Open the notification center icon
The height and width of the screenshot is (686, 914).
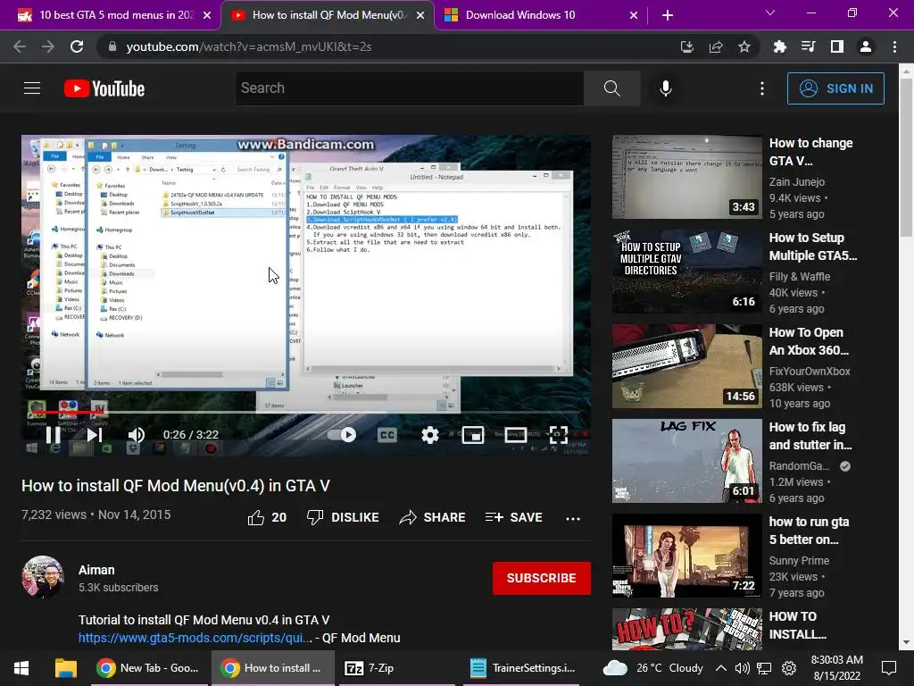coord(889,668)
